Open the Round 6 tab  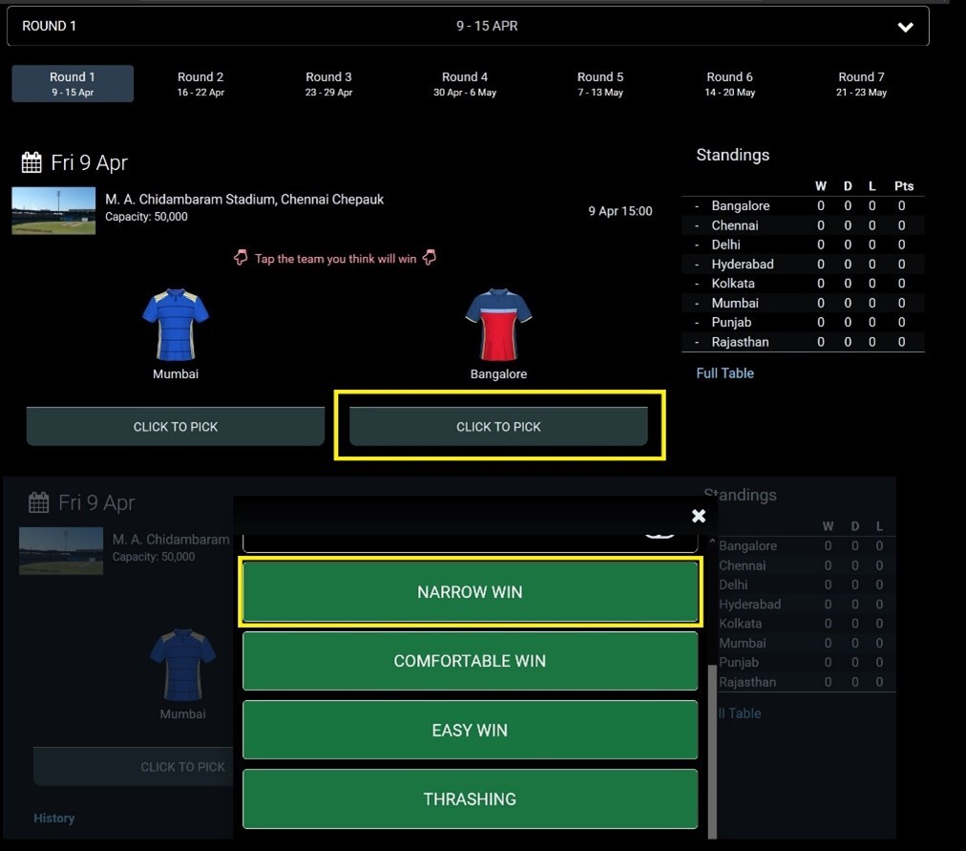click(729, 84)
